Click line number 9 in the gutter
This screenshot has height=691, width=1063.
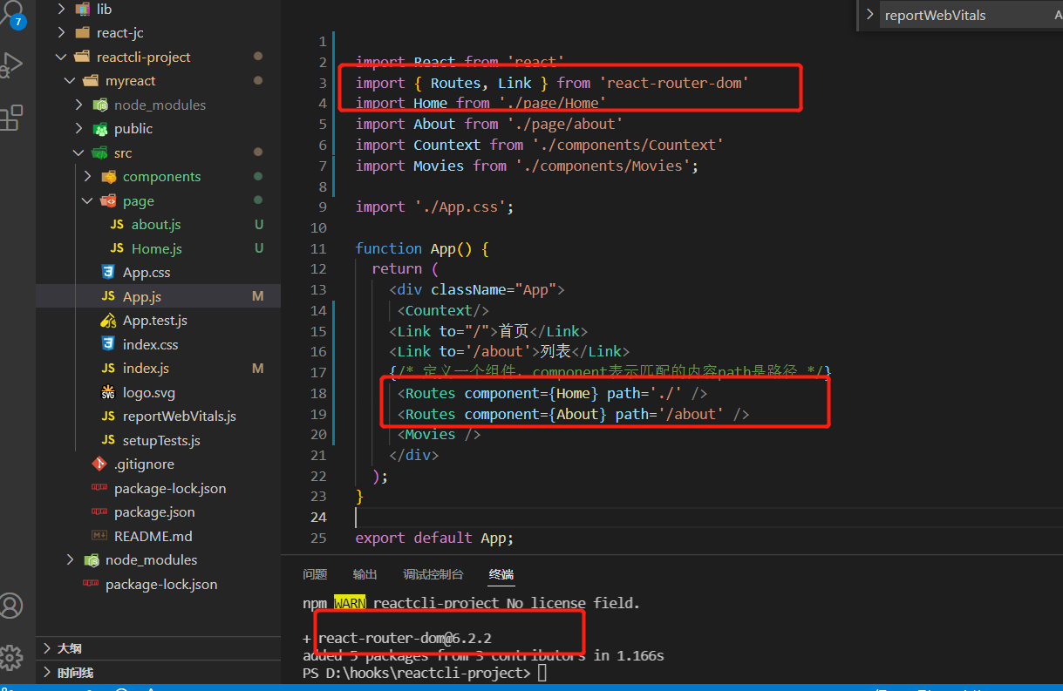(x=323, y=207)
